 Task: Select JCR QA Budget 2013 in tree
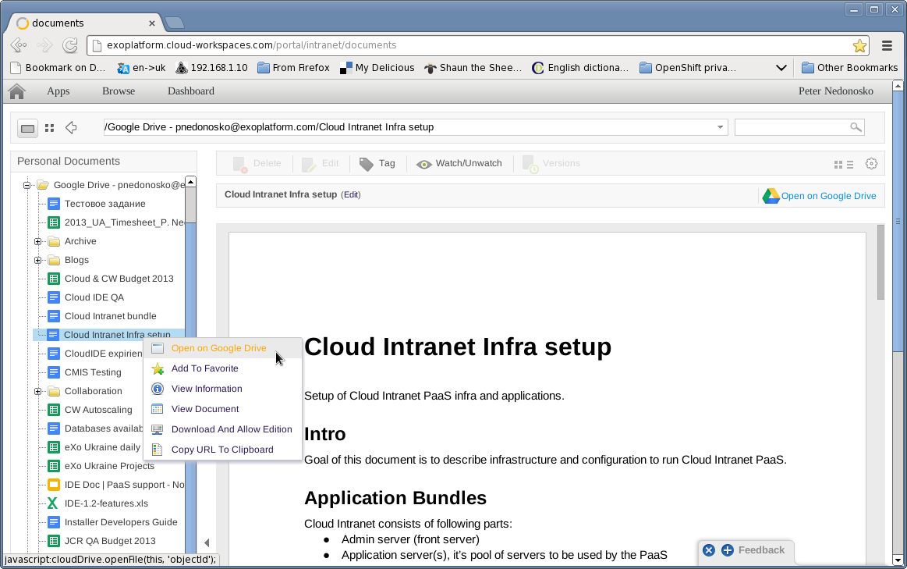[x=110, y=541]
